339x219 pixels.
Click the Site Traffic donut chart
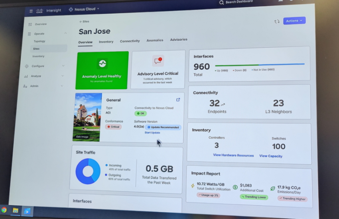tap(88, 171)
